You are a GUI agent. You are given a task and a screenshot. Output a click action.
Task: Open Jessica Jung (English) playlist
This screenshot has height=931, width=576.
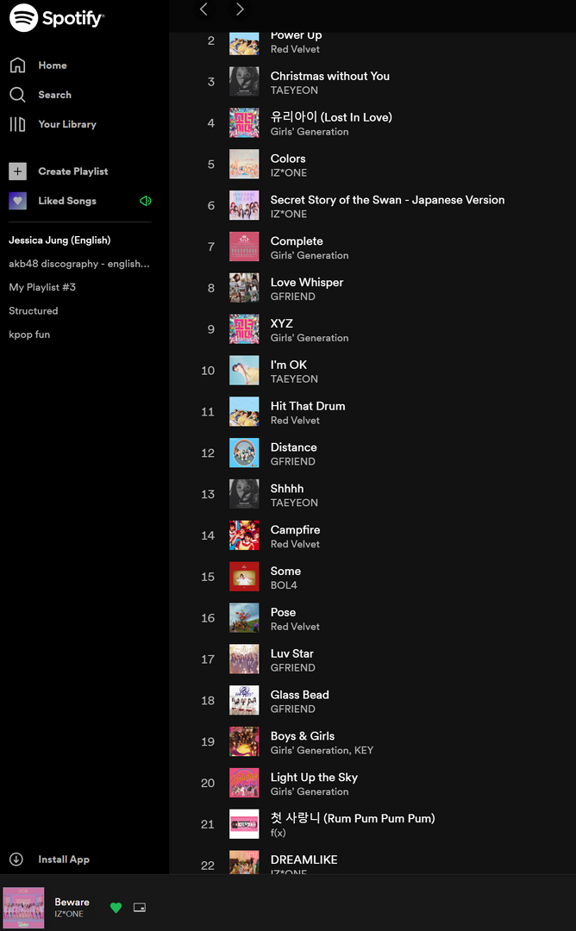(59, 240)
